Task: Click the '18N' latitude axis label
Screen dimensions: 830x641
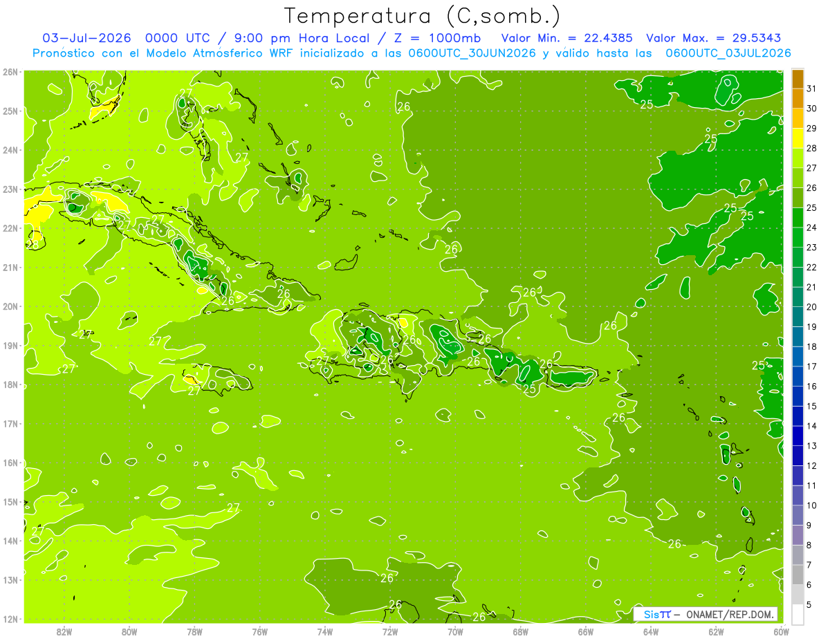Action: (10, 384)
